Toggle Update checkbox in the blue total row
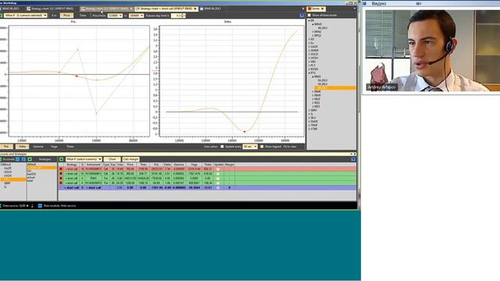This screenshot has width=500, height=281. coord(218,187)
